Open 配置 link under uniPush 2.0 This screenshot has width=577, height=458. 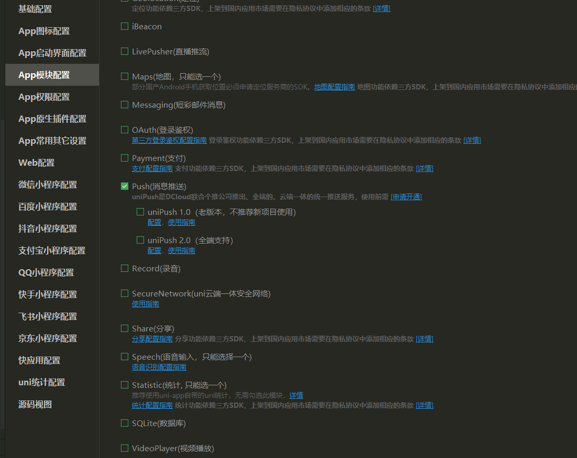(x=154, y=250)
